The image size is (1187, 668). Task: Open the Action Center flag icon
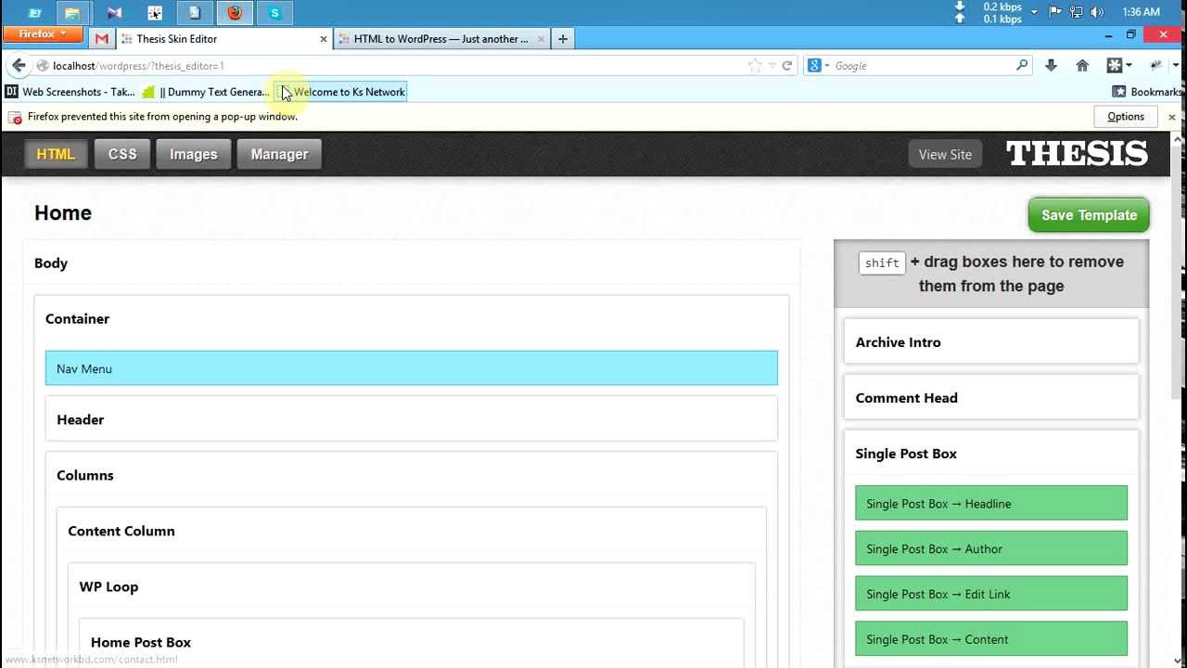[x=1055, y=12]
